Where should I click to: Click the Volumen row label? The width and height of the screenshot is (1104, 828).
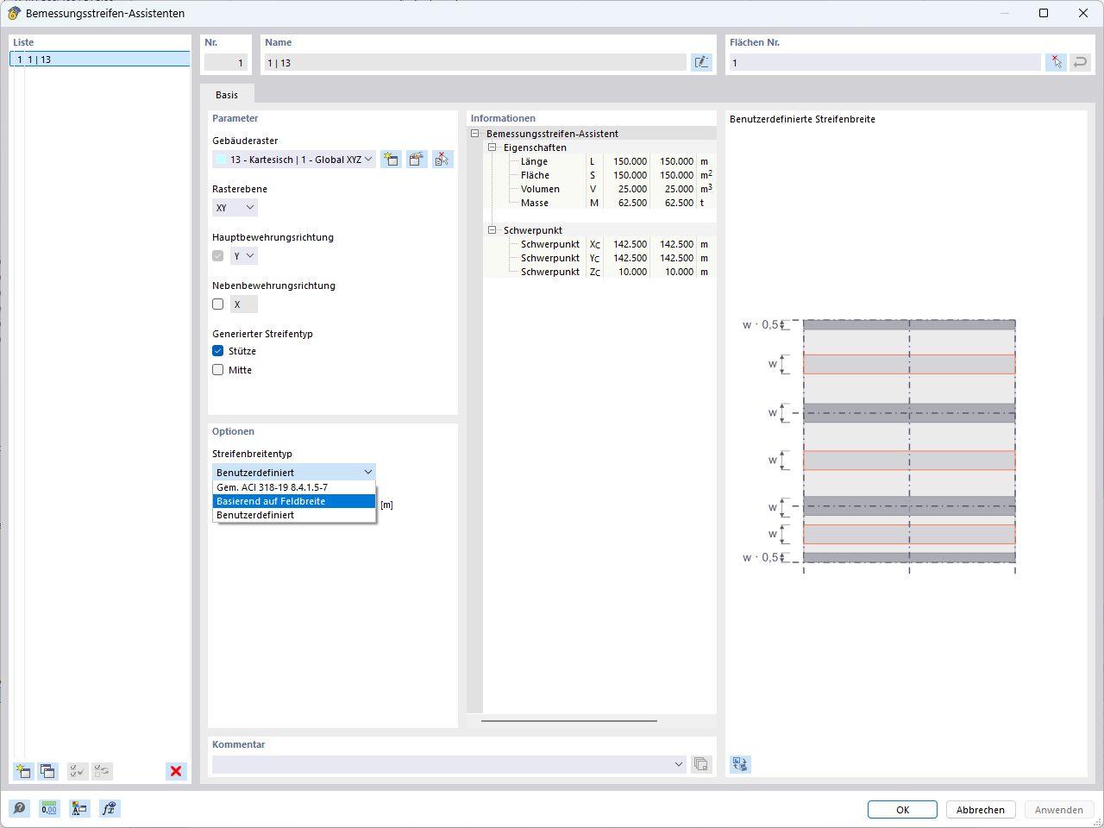point(540,189)
